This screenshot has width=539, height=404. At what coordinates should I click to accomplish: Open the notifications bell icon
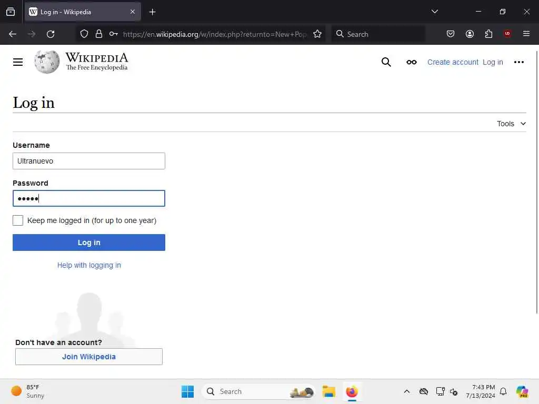click(503, 391)
